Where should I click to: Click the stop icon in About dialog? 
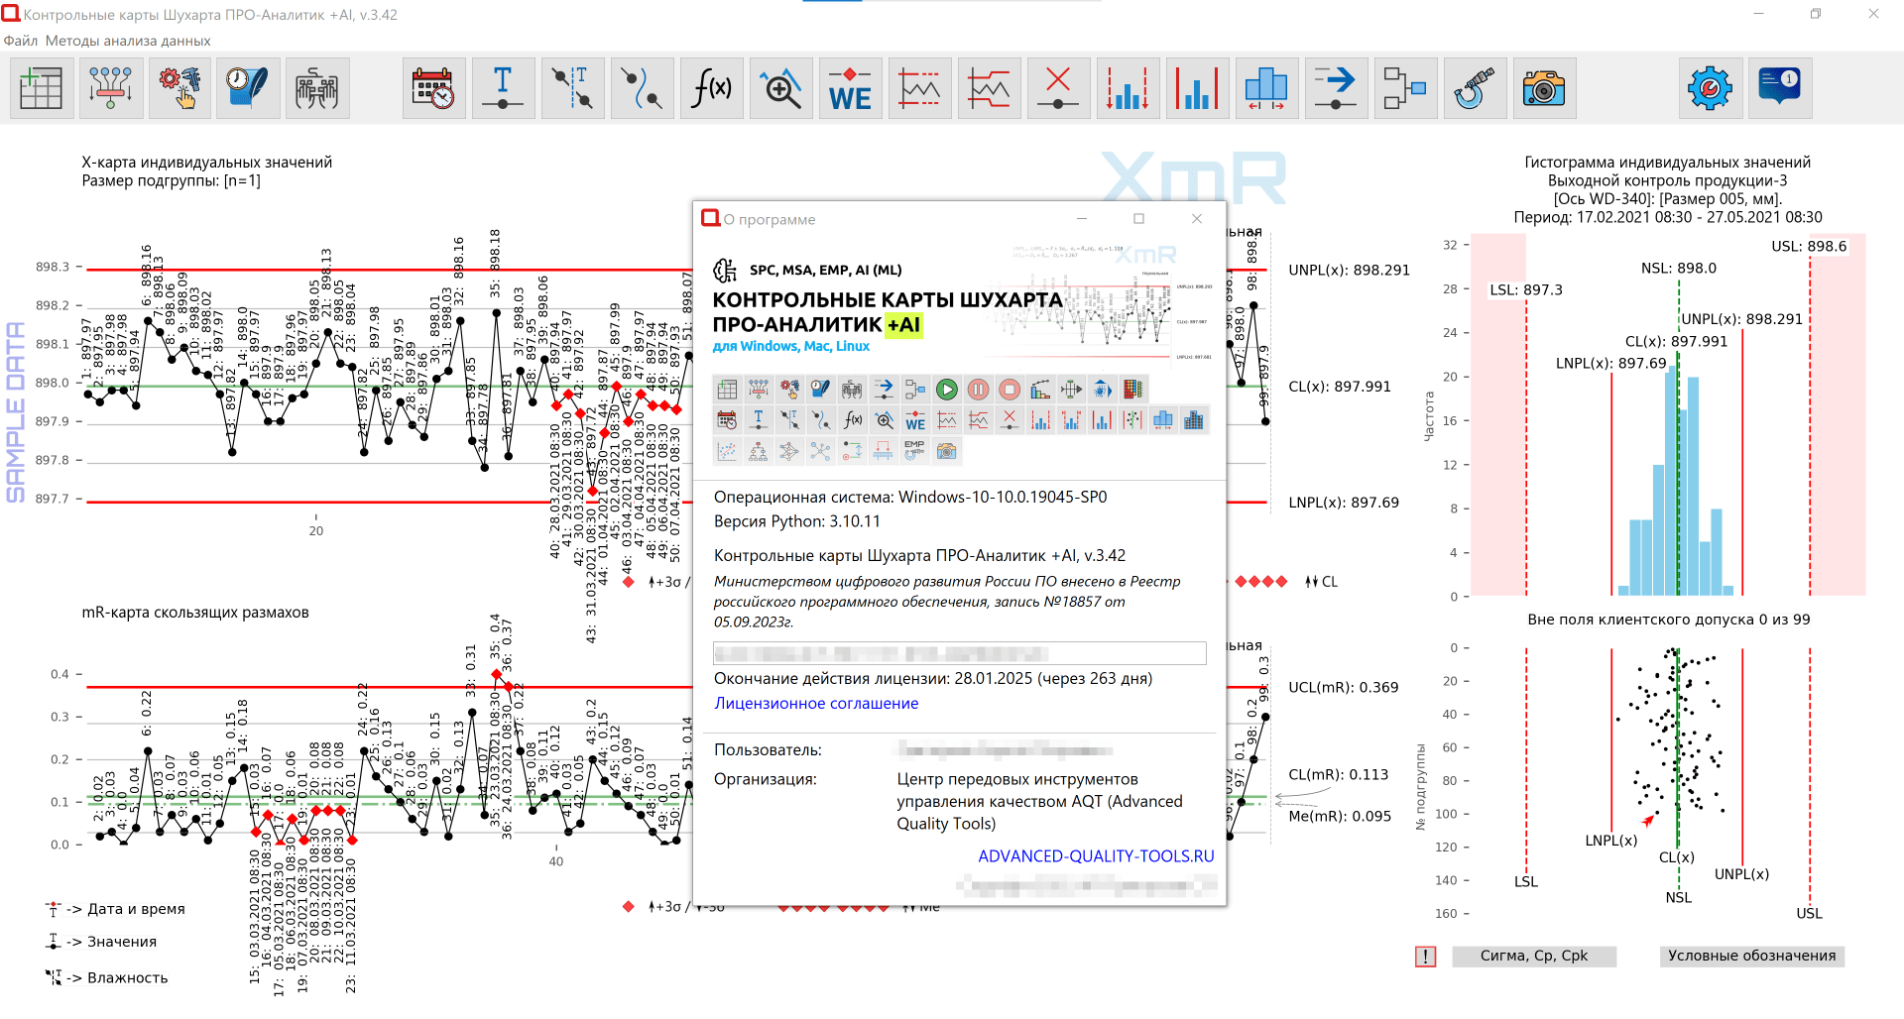(x=1009, y=390)
